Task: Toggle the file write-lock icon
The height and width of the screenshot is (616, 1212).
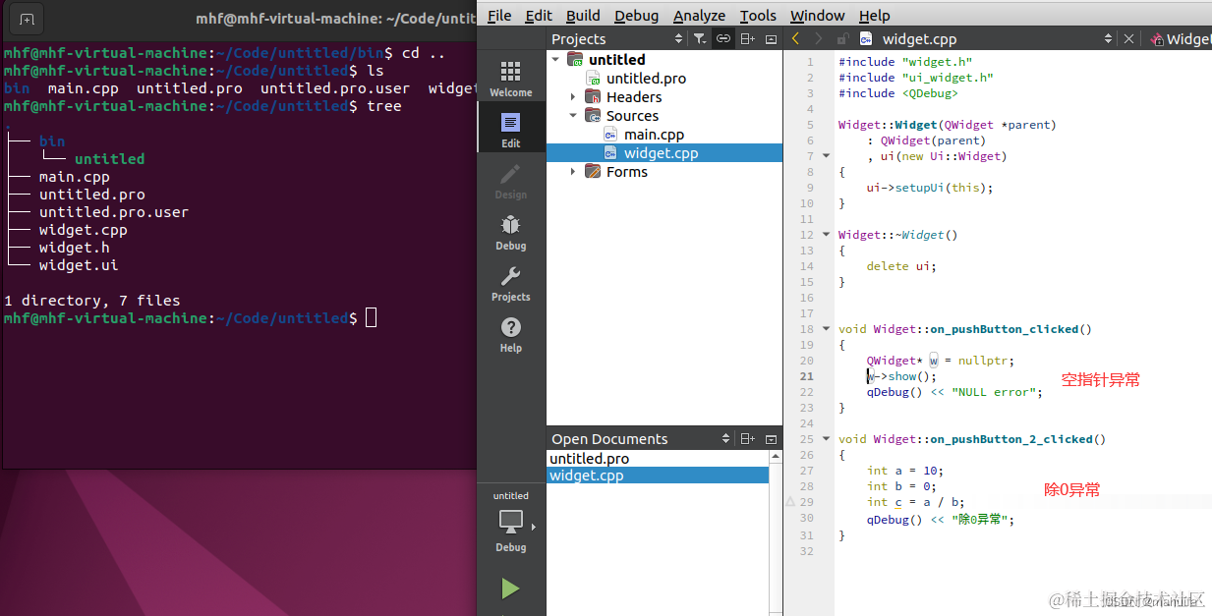Action: [x=842, y=38]
